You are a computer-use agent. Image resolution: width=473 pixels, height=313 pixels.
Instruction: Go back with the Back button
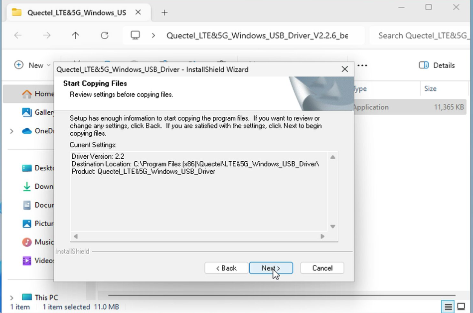[x=226, y=268]
